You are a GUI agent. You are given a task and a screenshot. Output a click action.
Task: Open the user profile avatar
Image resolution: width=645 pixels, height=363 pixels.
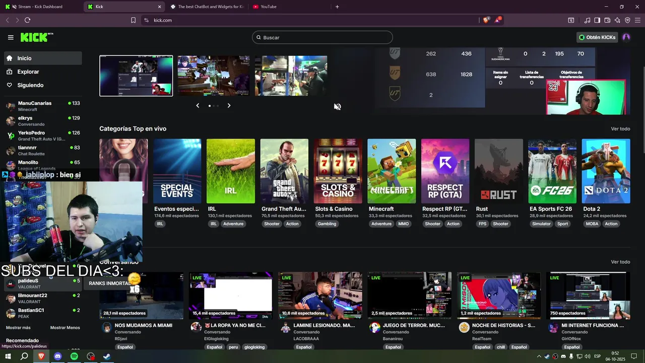coord(626,37)
